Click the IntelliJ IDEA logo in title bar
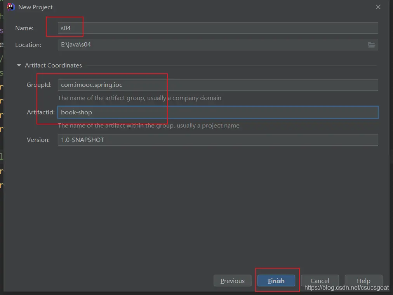 [11, 7]
